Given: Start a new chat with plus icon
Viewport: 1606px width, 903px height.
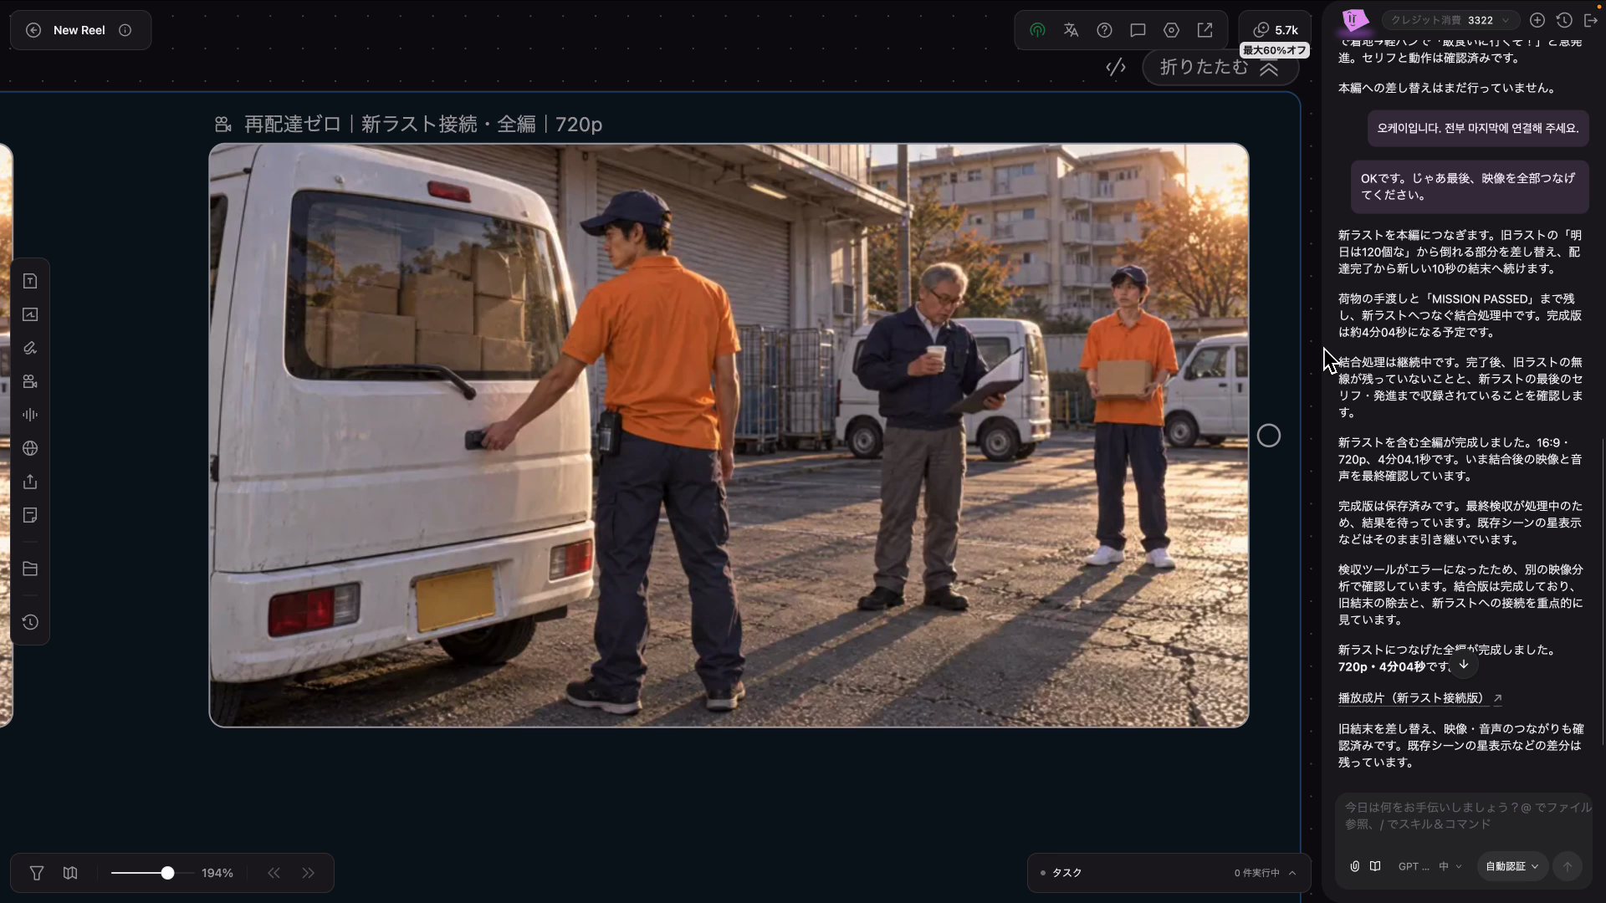Looking at the screenshot, I should pyautogui.click(x=1537, y=20).
